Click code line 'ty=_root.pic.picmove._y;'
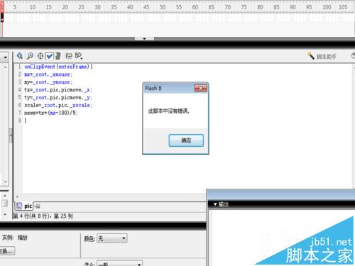The image size is (355, 266). [x=58, y=98]
